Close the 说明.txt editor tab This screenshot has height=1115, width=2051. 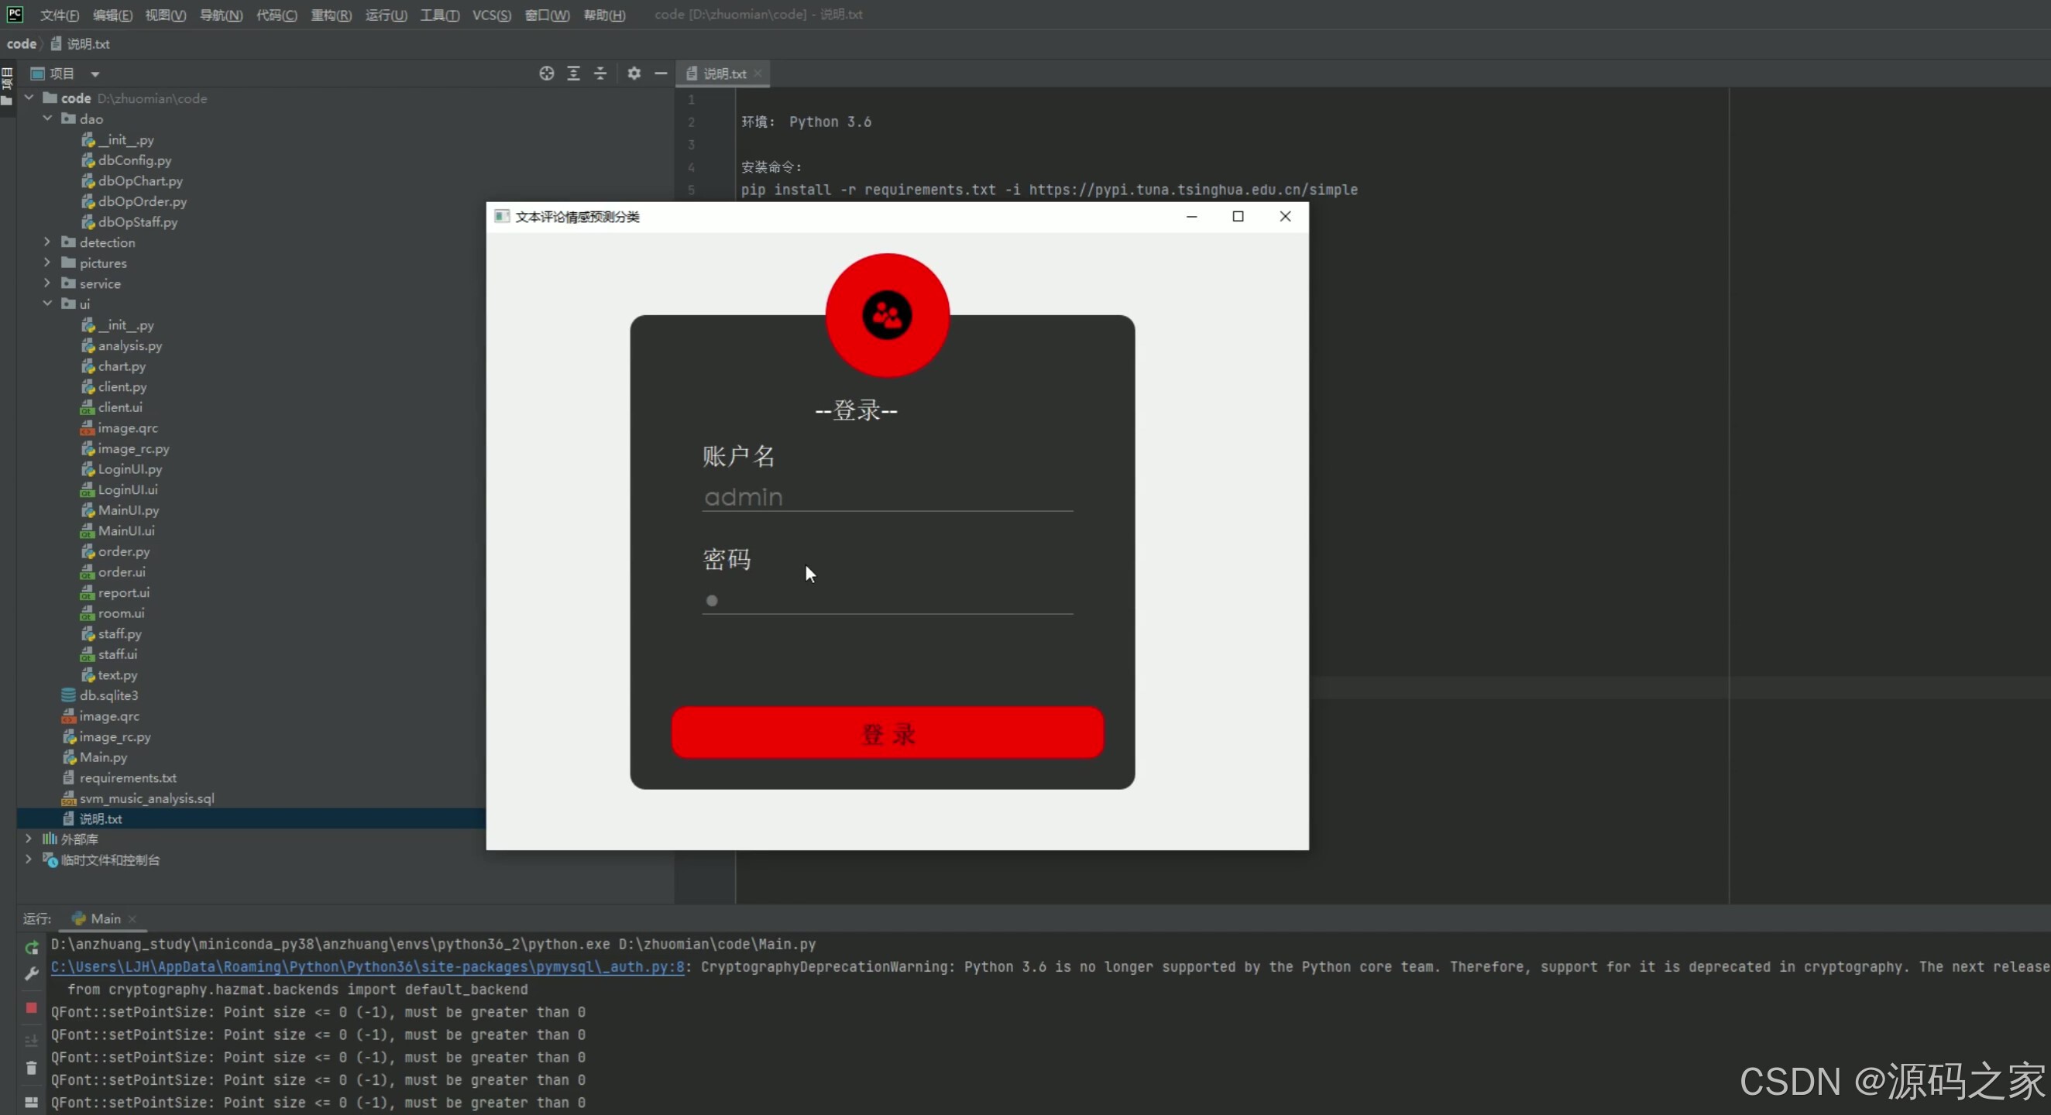758,74
